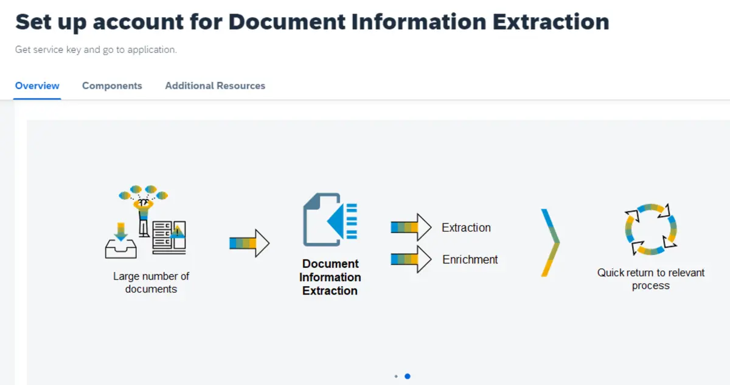
Task: Select the second carousel page dot
Action: click(x=408, y=376)
